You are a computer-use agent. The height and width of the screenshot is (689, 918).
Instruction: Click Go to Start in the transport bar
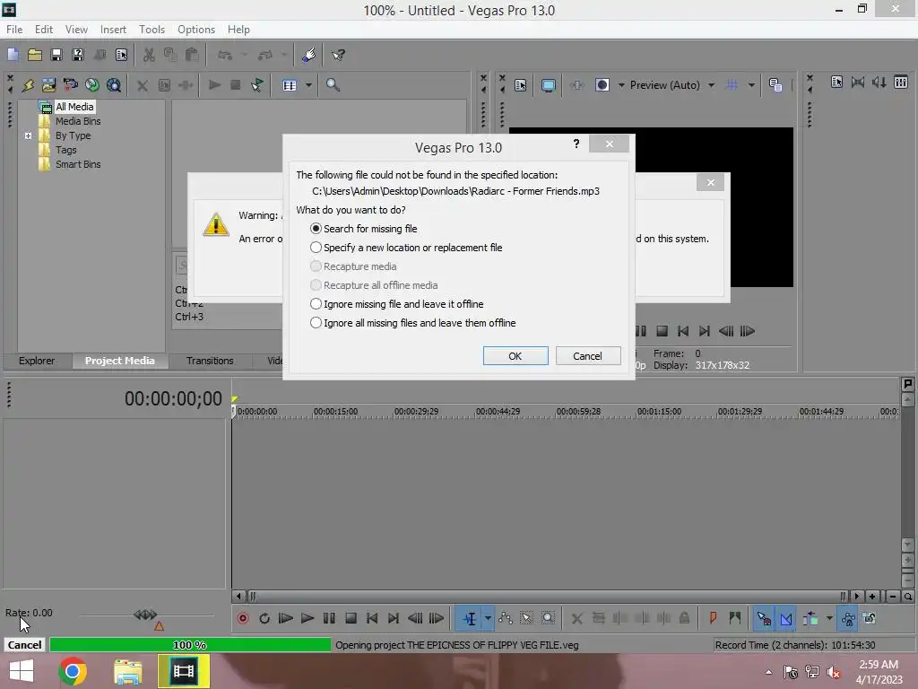click(x=372, y=618)
